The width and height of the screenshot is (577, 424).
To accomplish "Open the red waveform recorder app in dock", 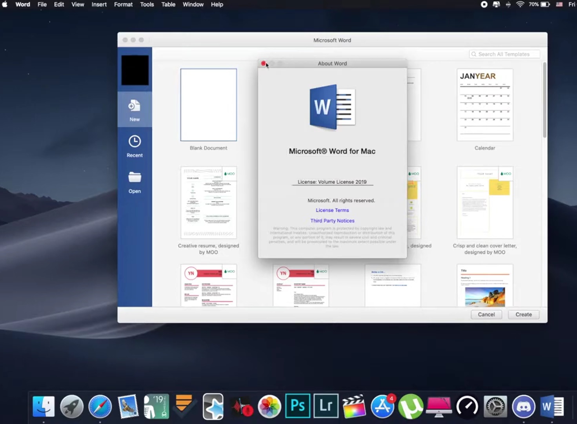I will (242, 407).
